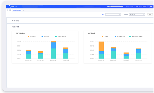Toggle the green 自动化凭证数 legend item
This screenshot has width=154, height=93.
coord(60,37)
